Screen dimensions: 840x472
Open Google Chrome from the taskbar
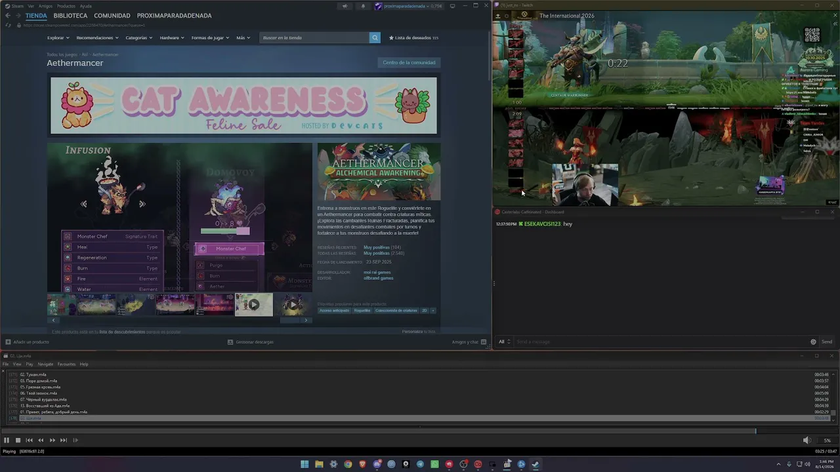click(348, 464)
